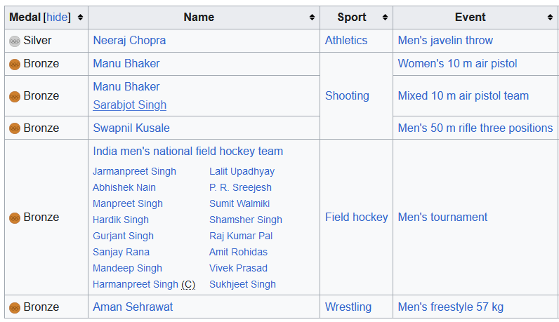Sort table by Medal column arrows
Viewport: 559px width, 322px height.
pyautogui.click(x=81, y=17)
